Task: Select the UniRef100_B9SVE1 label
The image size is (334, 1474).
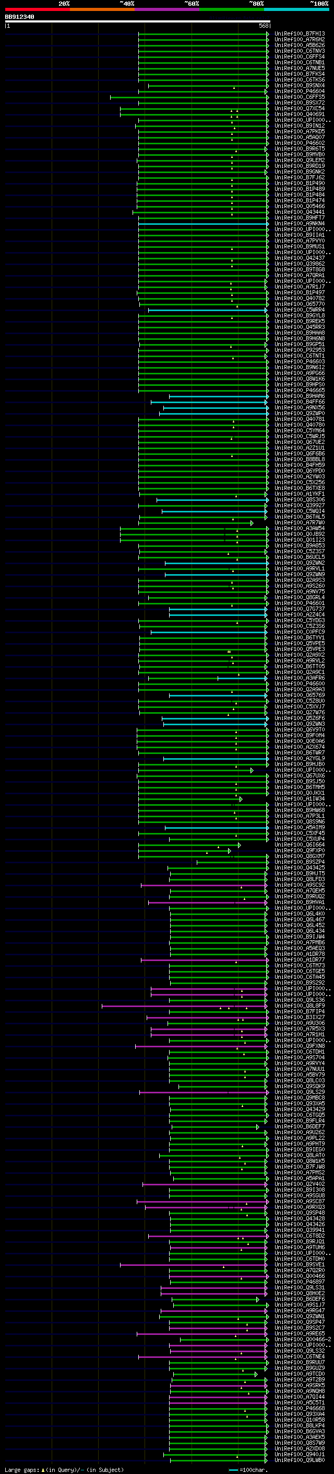Action: 300,1264
